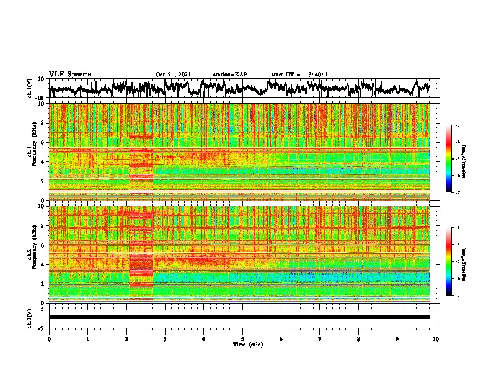
Task: Click the ch.1 voltage waveform trace
Action: [x=239, y=88]
